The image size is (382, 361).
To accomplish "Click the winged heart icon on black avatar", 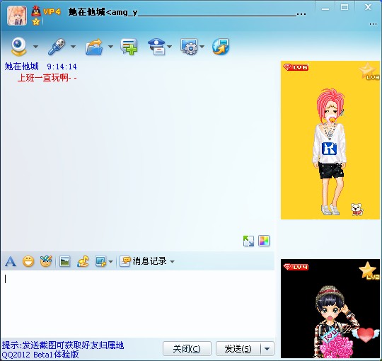I will click(366, 335).
